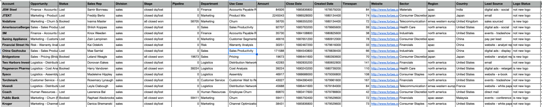The width and height of the screenshot is (542, 107).
Task: Select the amount 171588 cell
Action: [271, 51]
